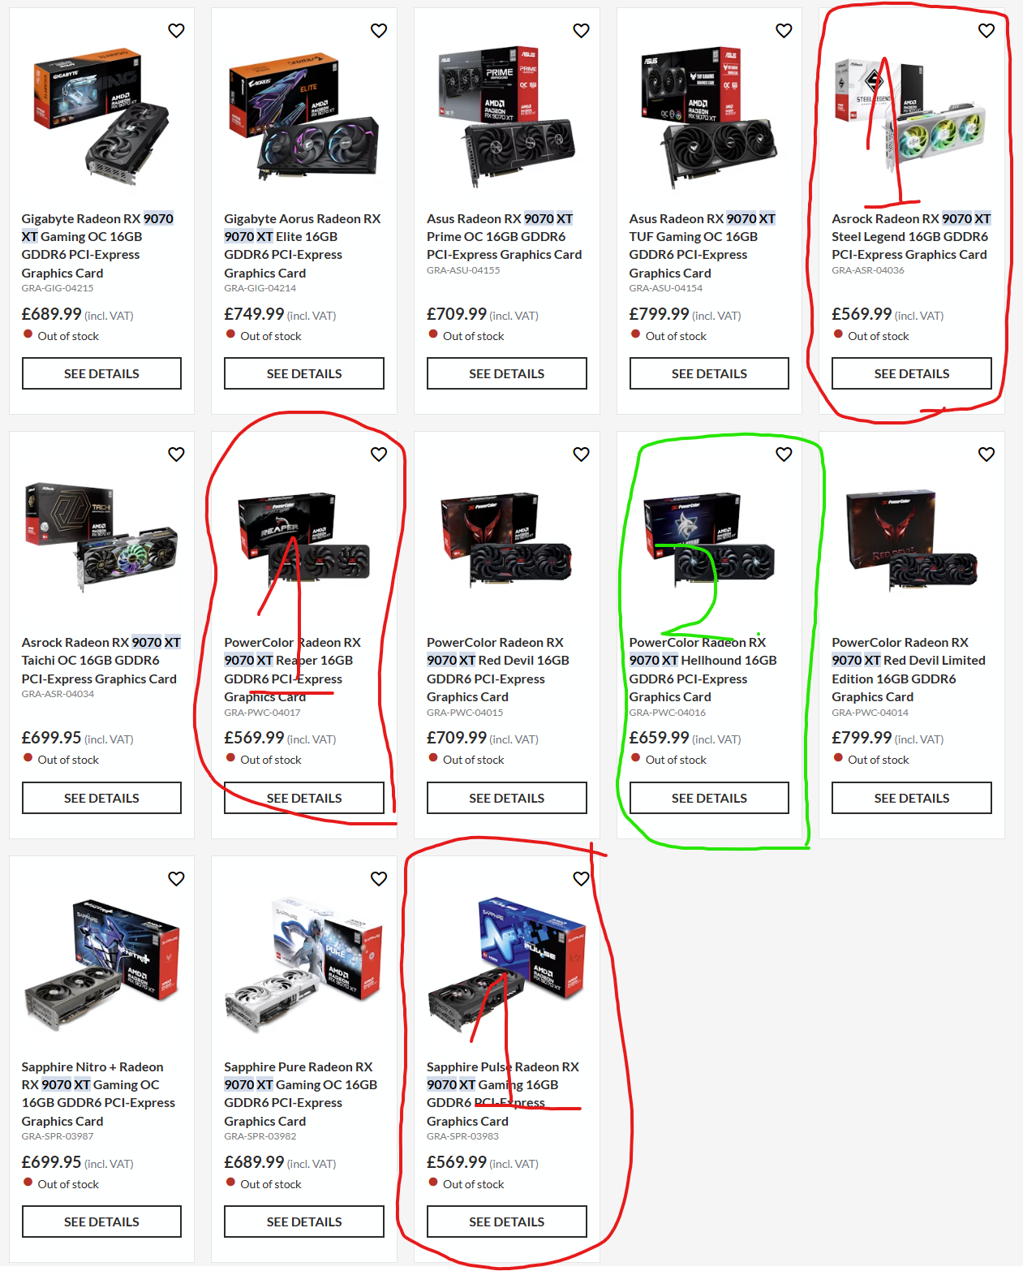
Task: See details for Asrock Steel Legend £569.99
Action: [x=912, y=373]
